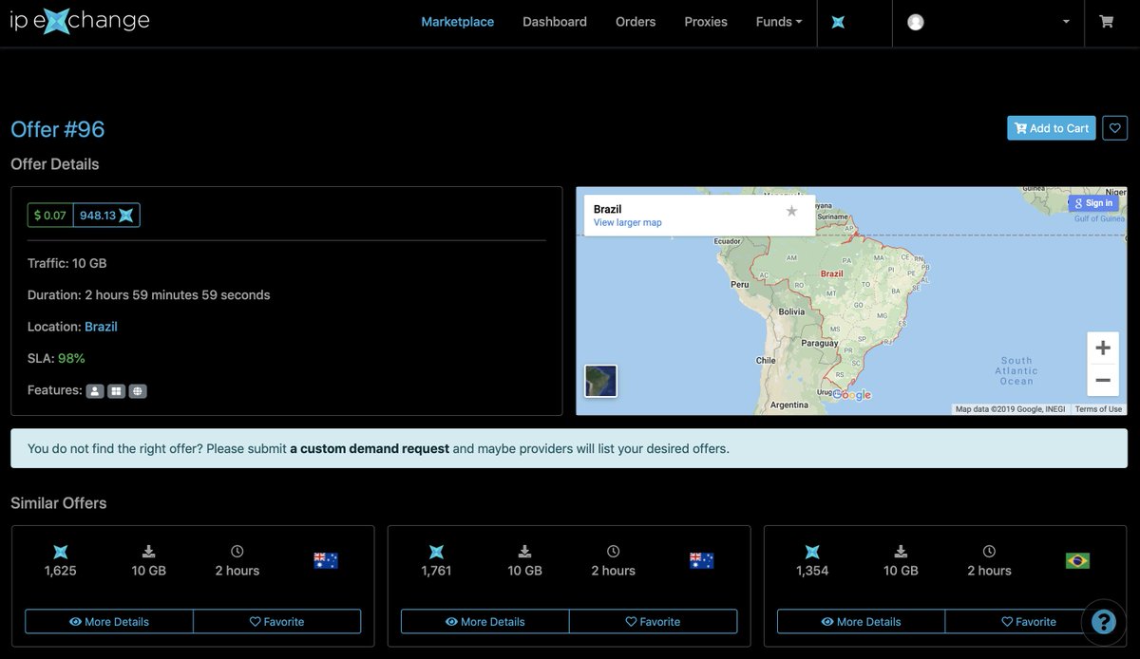Click the Similar Offers heading
1140x659 pixels.
pyautogui.click(x=59, y=503)
